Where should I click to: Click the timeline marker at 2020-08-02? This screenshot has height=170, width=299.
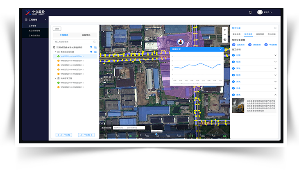[x=156, y=134]
